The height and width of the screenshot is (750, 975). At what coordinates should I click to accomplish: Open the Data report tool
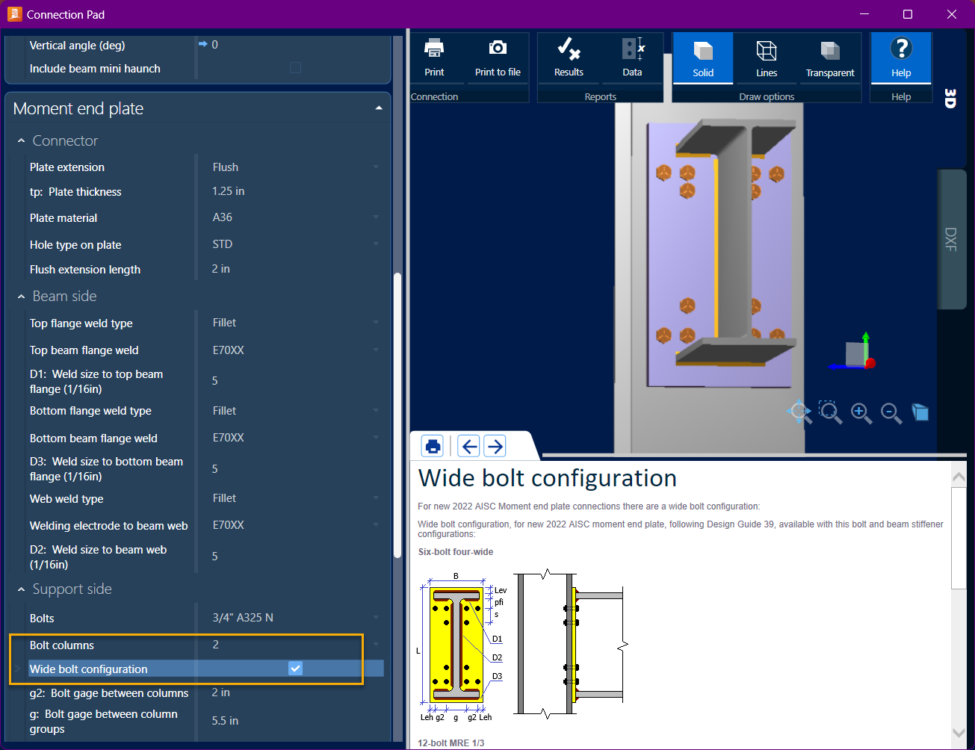click(x=631, y=57)
